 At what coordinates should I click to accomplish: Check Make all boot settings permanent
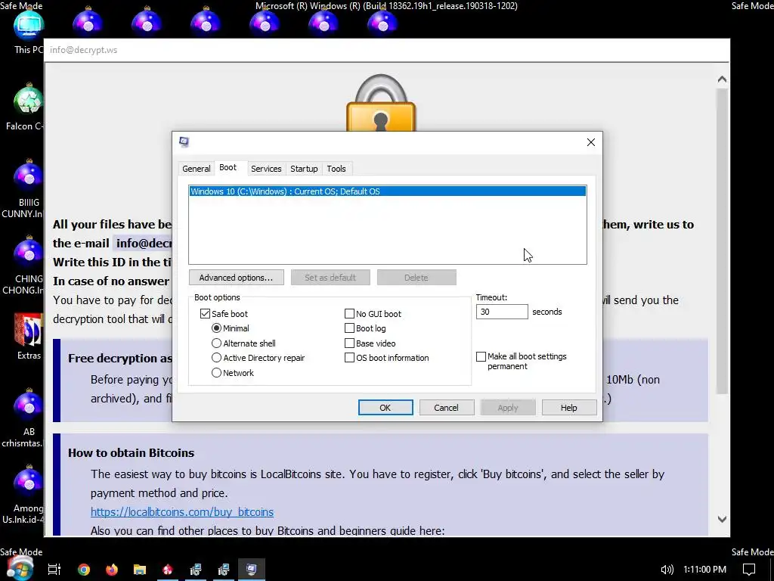tap(481, 357)
